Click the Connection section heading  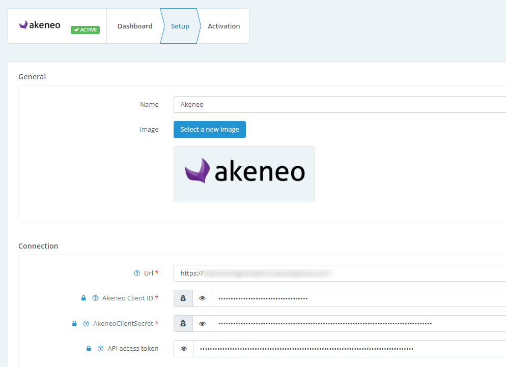(x=38, y=246)
